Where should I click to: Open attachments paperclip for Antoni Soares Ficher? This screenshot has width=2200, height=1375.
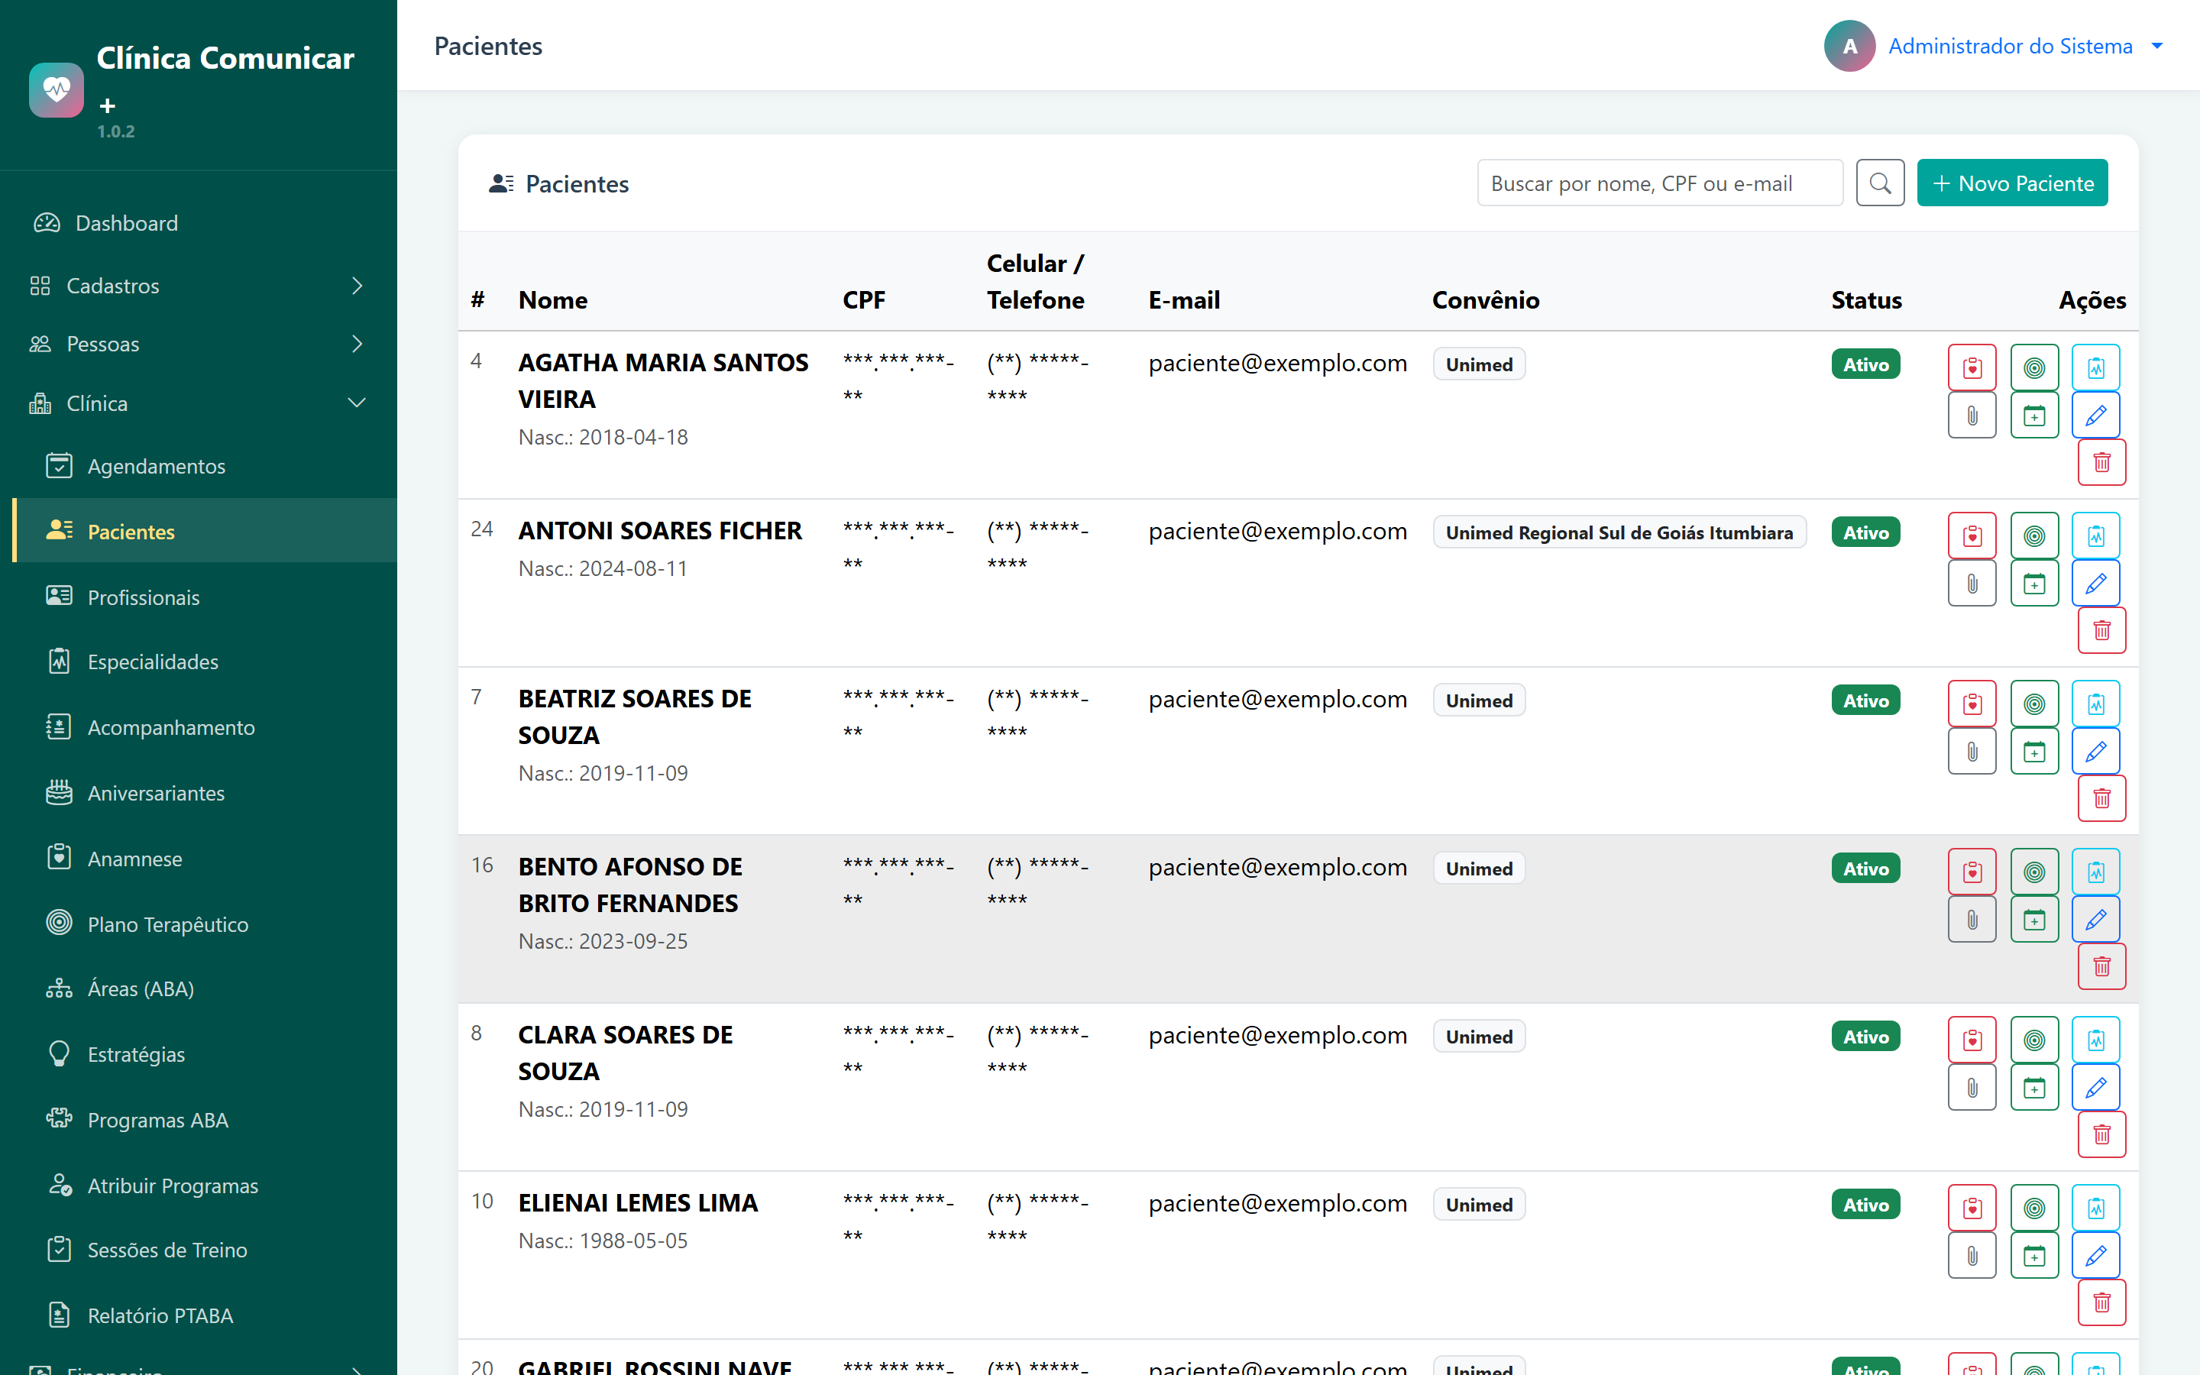pos(1972,584)
